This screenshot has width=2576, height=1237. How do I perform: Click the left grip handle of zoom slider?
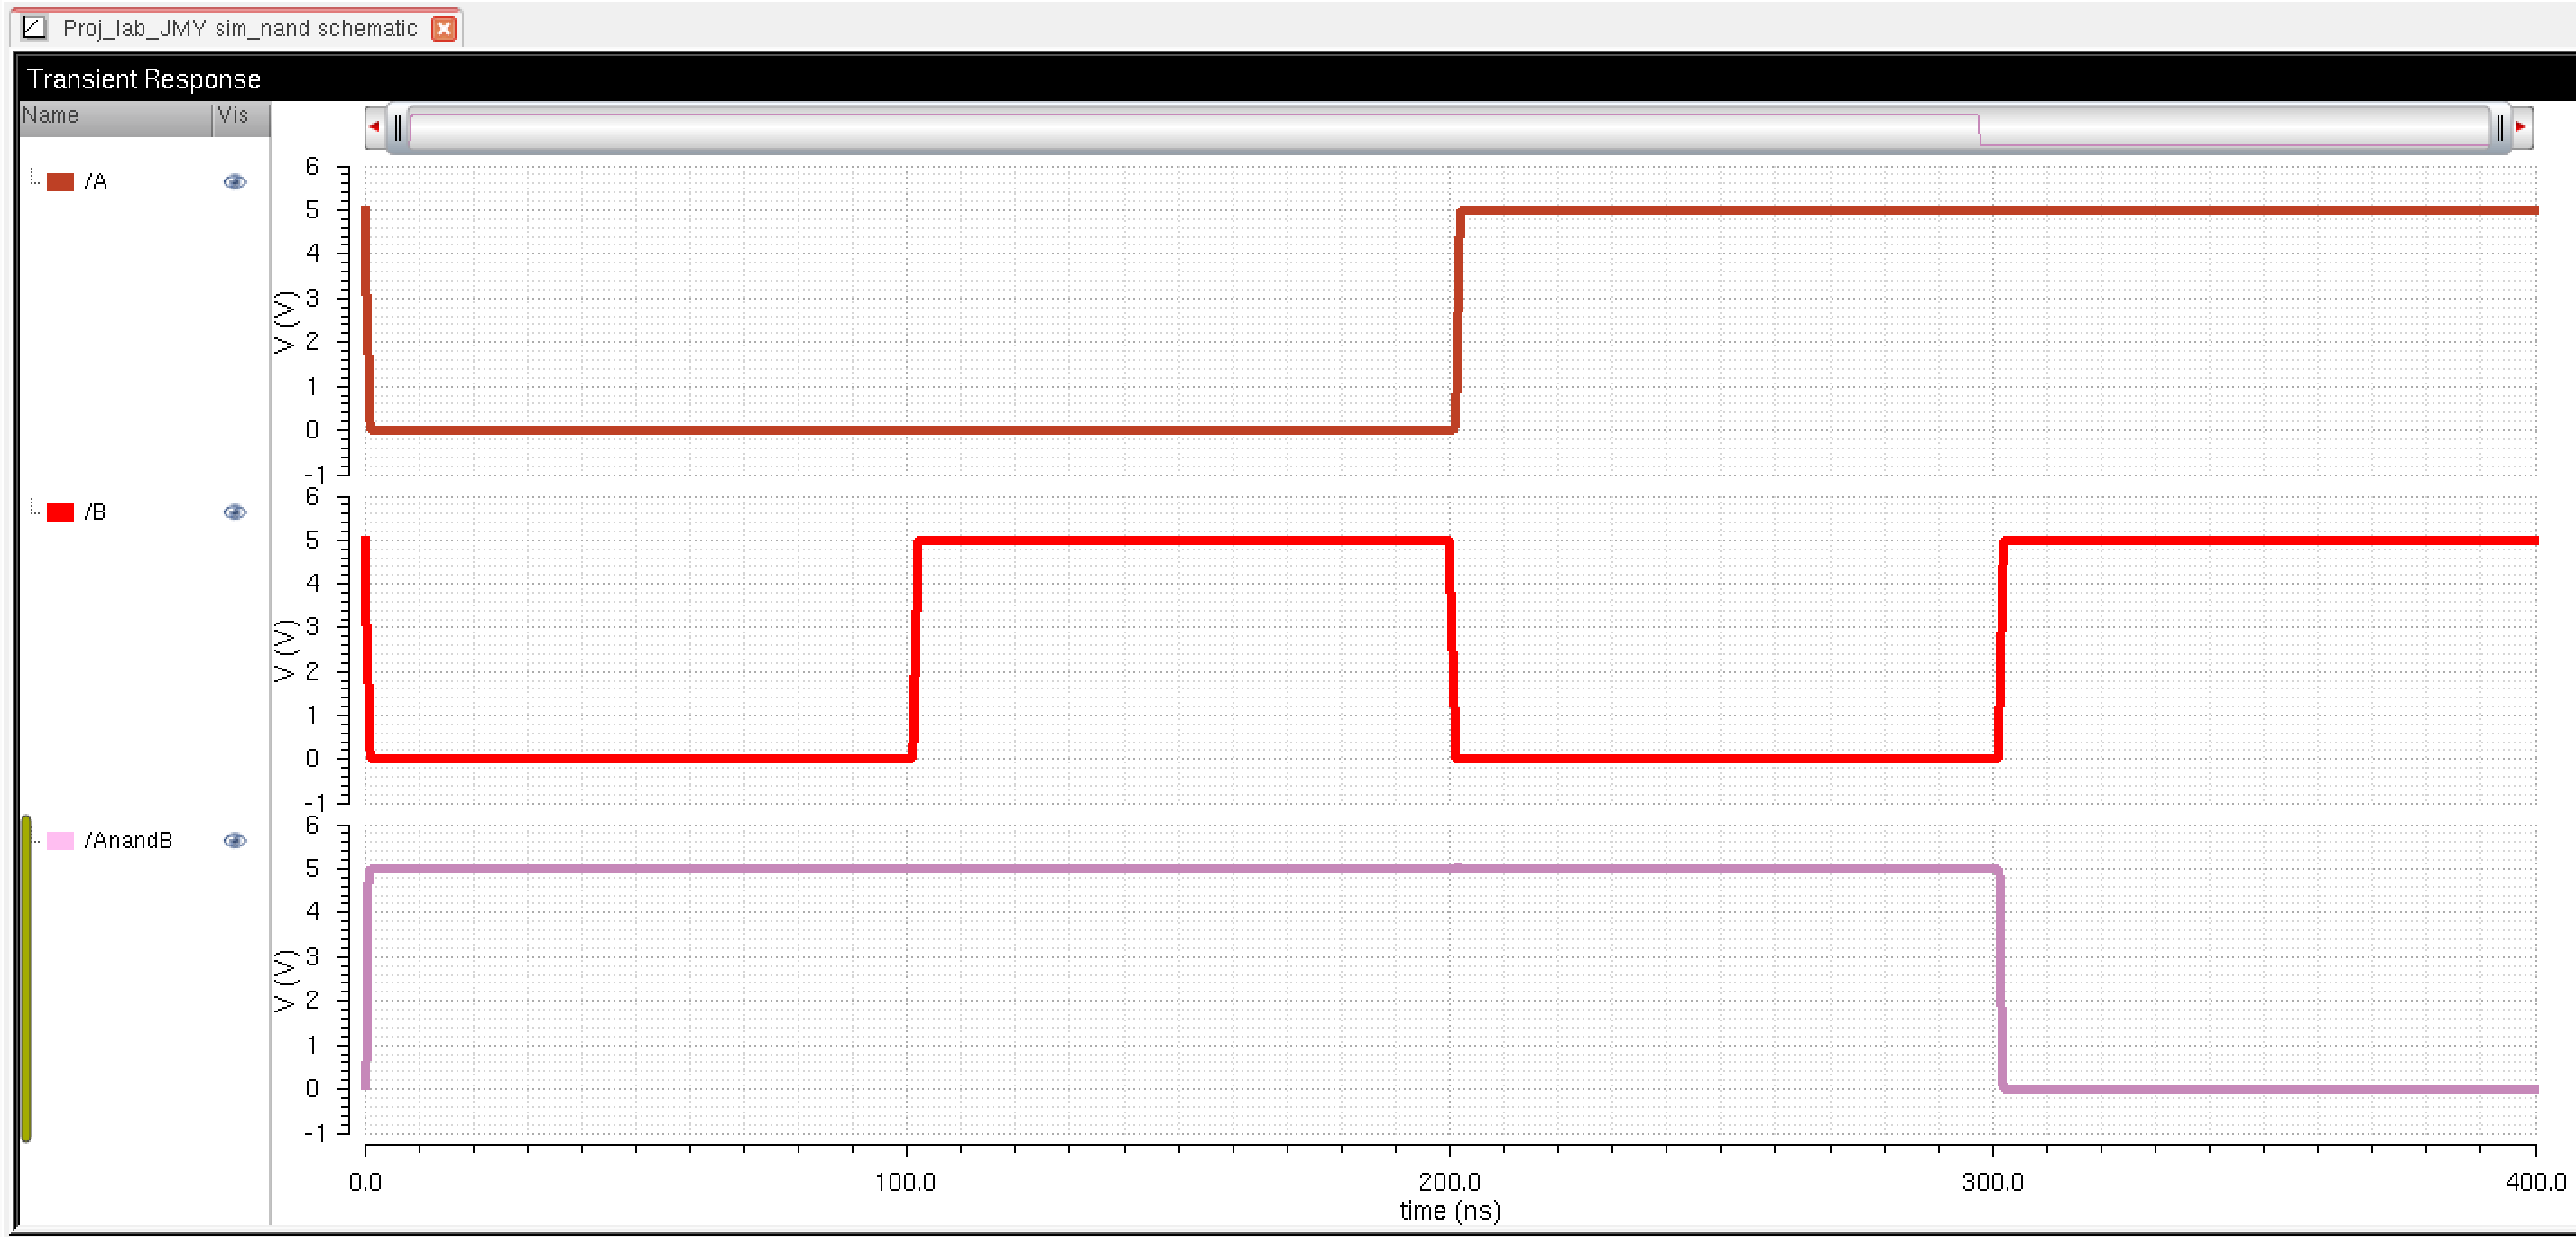398,128
